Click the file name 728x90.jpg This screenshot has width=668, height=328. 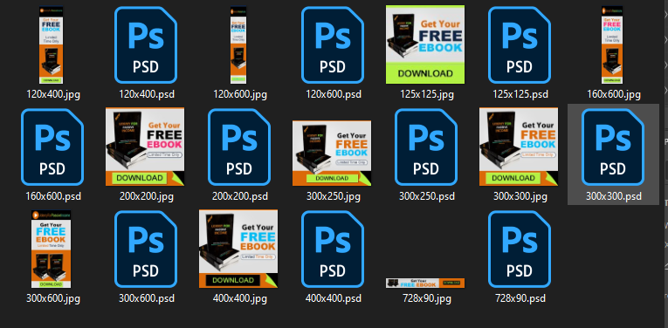tap(426, 298)
